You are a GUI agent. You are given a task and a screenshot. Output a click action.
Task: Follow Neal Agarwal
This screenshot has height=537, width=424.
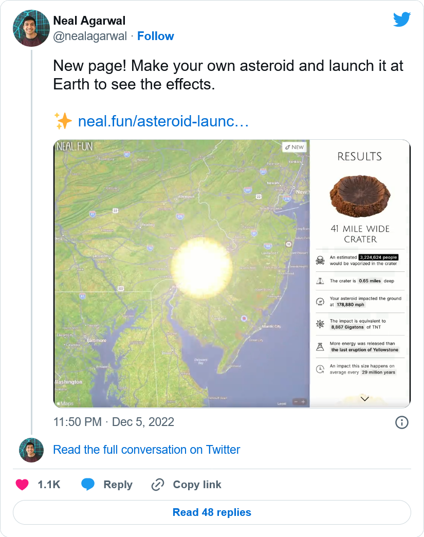pyautogui.click(x=156, y=36)
